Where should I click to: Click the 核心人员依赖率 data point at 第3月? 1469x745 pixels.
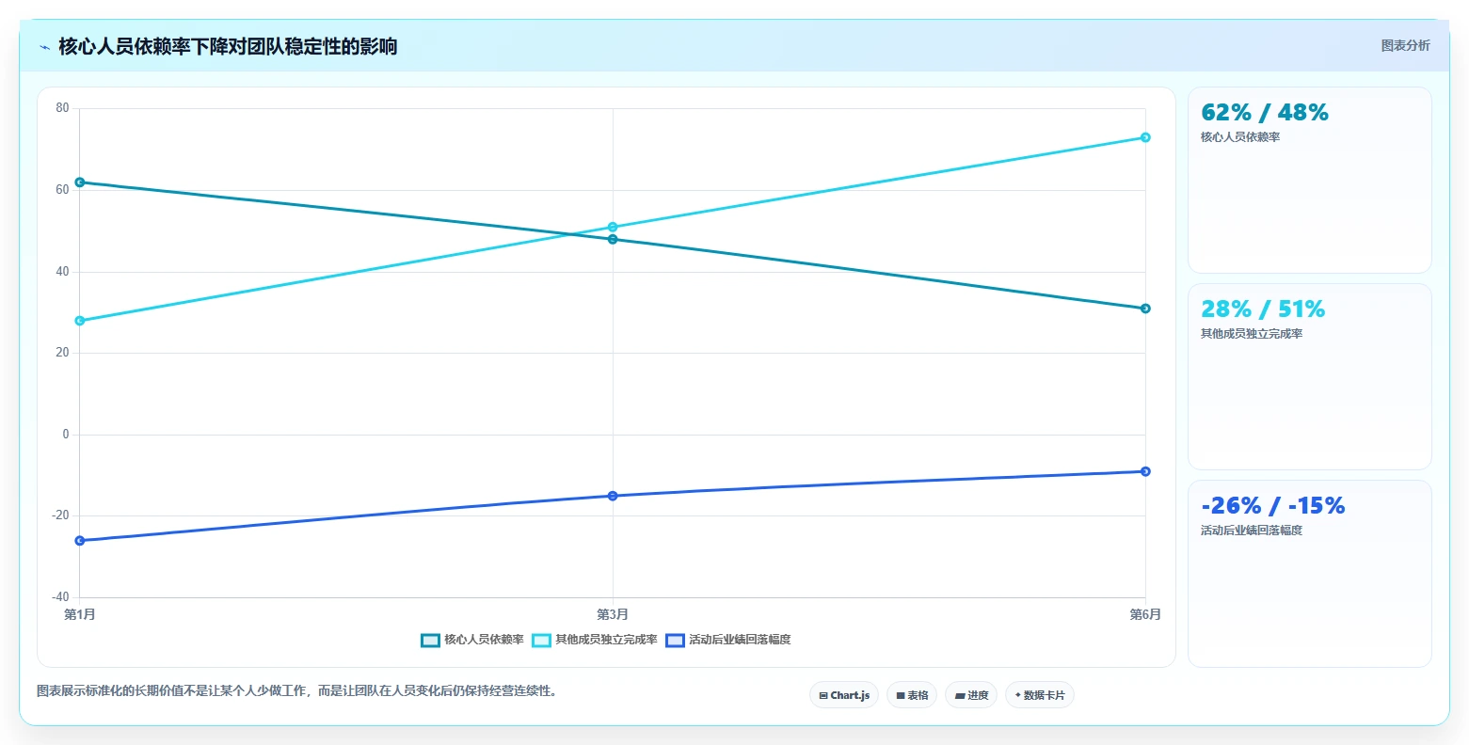613,239
